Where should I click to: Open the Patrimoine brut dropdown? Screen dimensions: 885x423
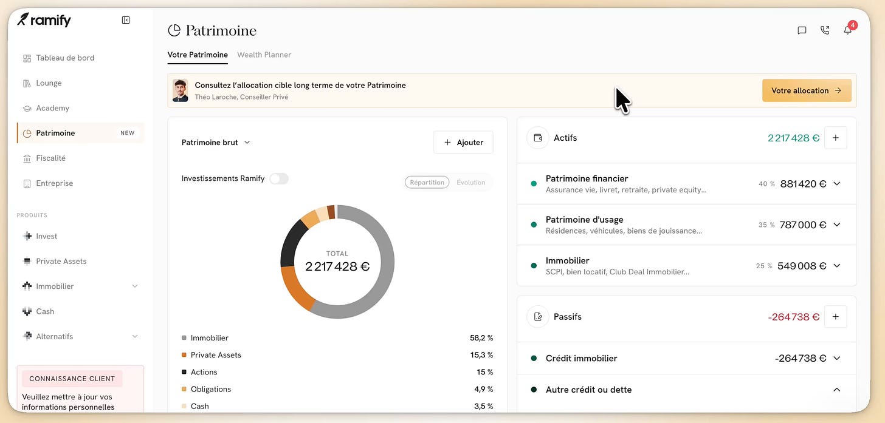[216, 143]
